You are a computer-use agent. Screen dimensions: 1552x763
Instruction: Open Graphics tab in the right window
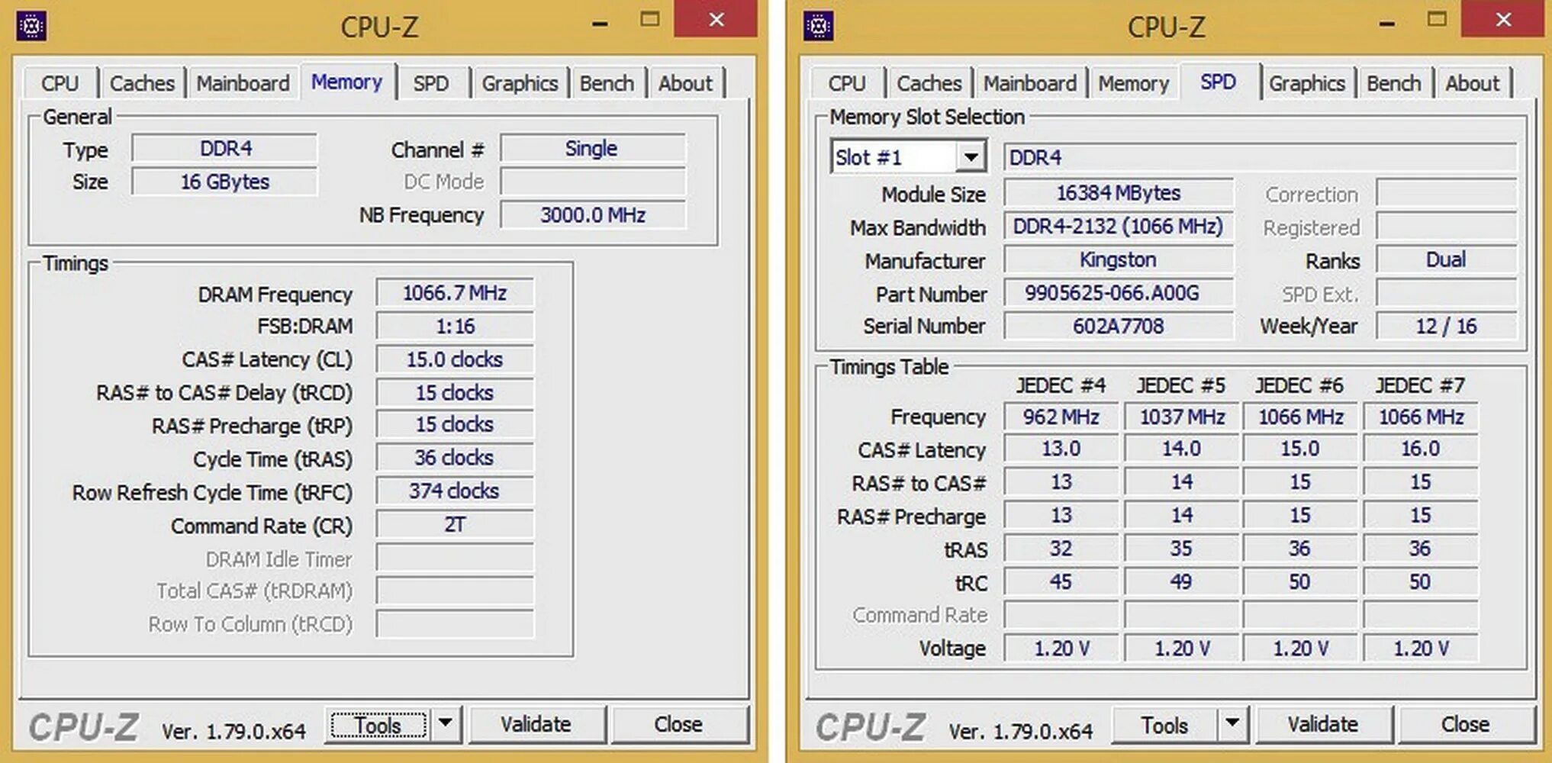[1307, 83]
